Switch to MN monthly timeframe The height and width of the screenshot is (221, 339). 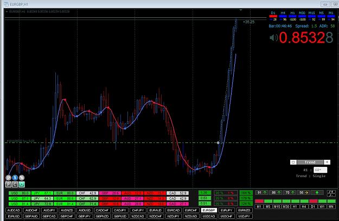click(331, 206)
